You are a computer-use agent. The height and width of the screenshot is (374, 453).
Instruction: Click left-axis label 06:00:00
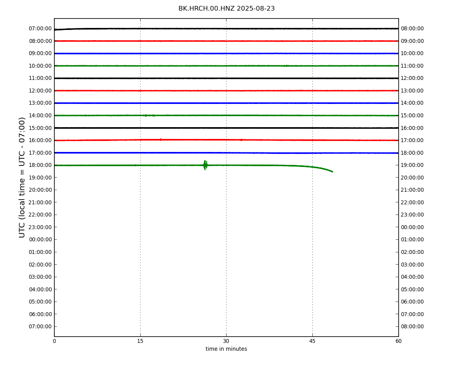pos(41,314)
